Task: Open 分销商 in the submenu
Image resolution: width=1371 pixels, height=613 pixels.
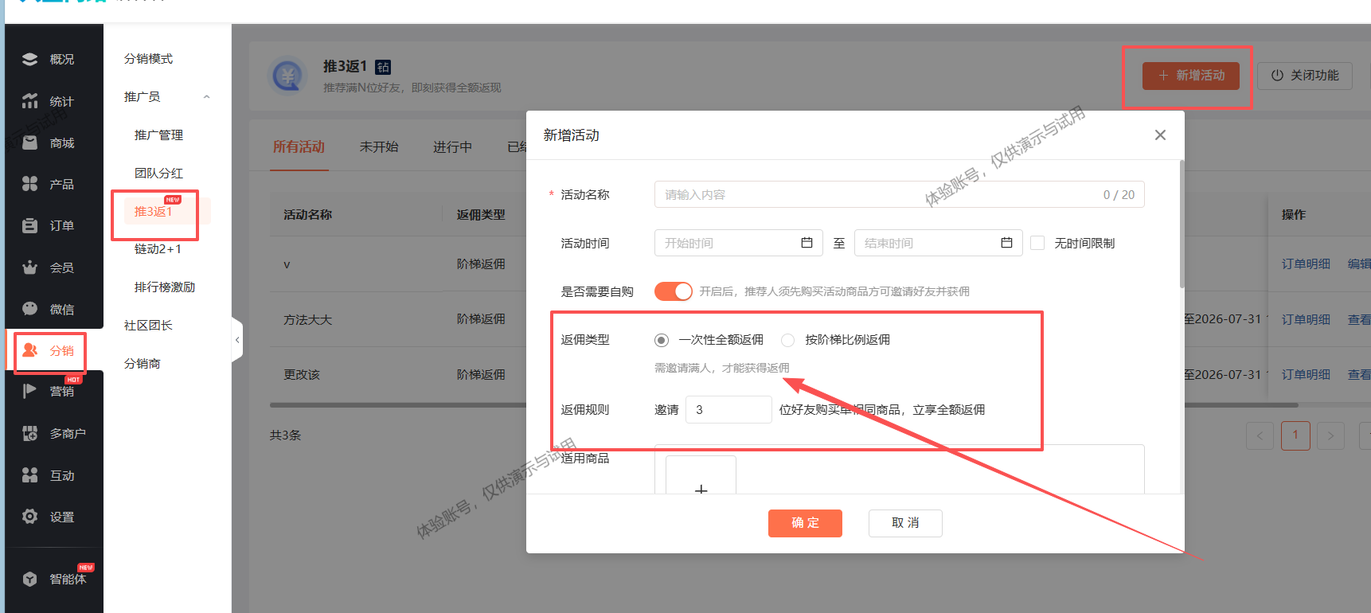Action: [143, 364]
